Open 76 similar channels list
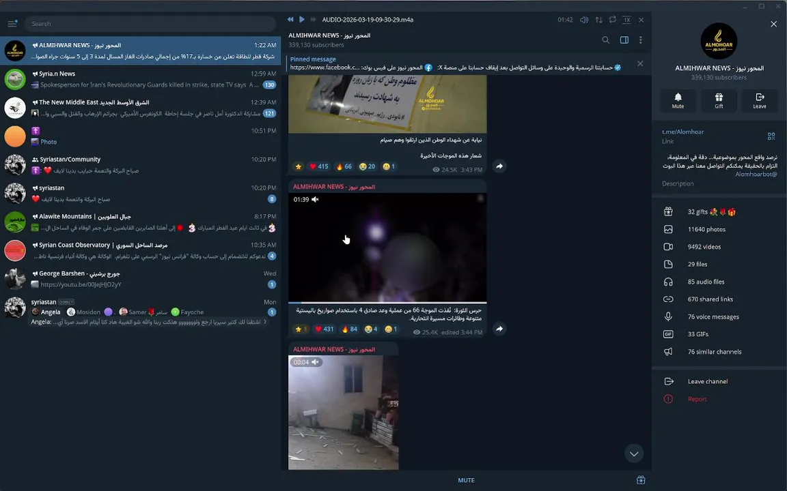Viewport: 787px width, 491px height. [x=719, y=352]
